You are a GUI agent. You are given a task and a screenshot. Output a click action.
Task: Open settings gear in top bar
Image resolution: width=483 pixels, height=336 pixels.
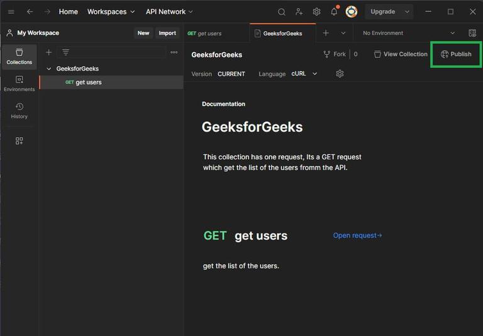(x=316, y=12)
